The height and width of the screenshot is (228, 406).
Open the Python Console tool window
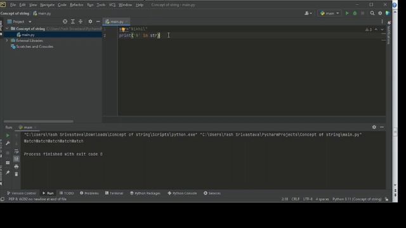click(x=182, y=193)
